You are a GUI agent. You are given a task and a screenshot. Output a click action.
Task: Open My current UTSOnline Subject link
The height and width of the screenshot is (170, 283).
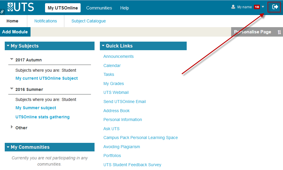point(47,78)
